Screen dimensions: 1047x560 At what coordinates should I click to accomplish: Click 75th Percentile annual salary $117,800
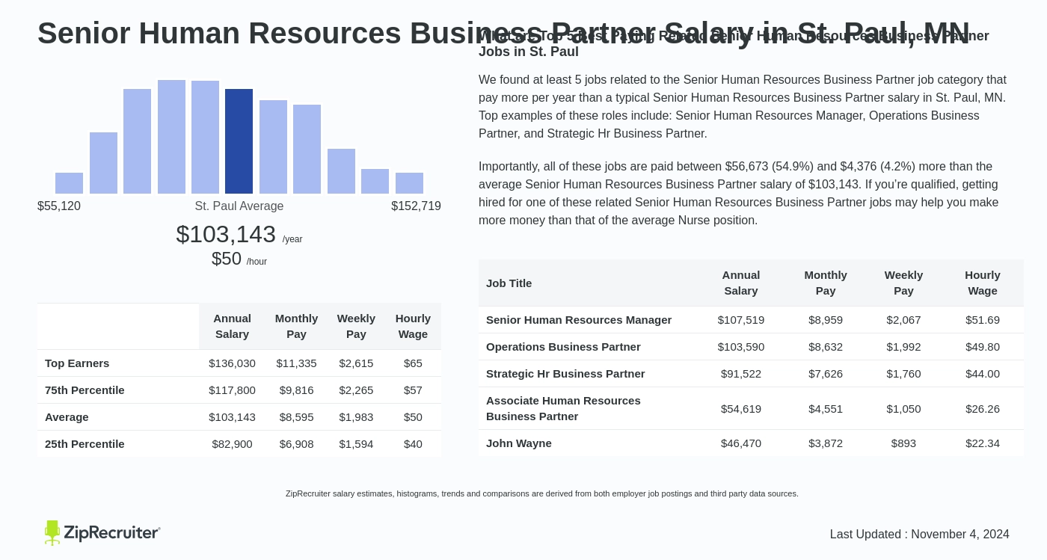point(232,390)
